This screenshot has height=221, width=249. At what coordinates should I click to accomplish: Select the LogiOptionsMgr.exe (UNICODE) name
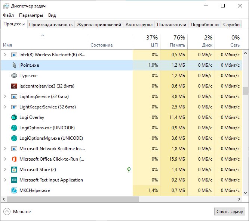tap(51, 138)
